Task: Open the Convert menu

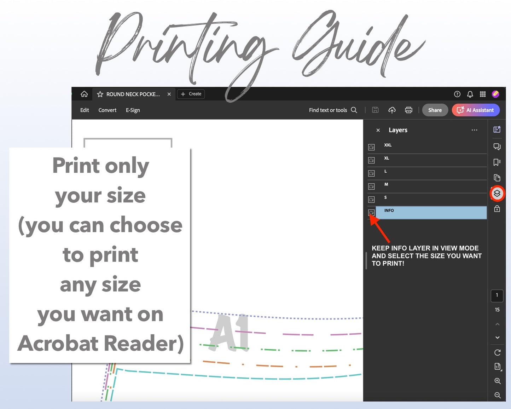Action: click(107, 110)
